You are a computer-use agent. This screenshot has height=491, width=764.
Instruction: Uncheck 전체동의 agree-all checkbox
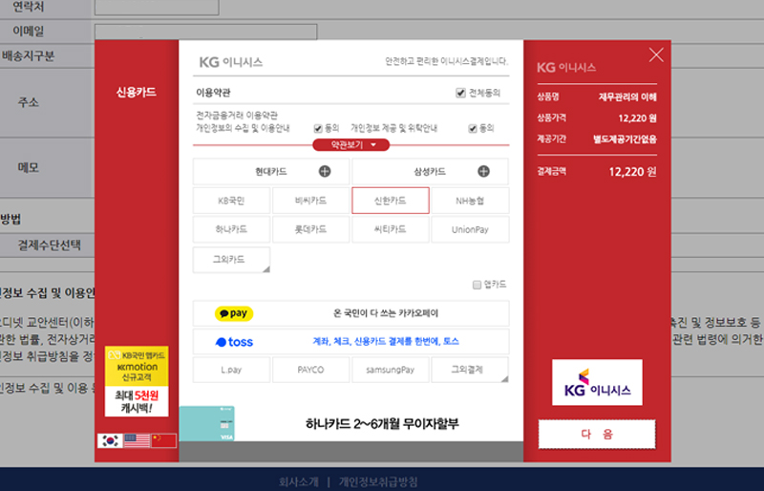click(x=460, y=93)
